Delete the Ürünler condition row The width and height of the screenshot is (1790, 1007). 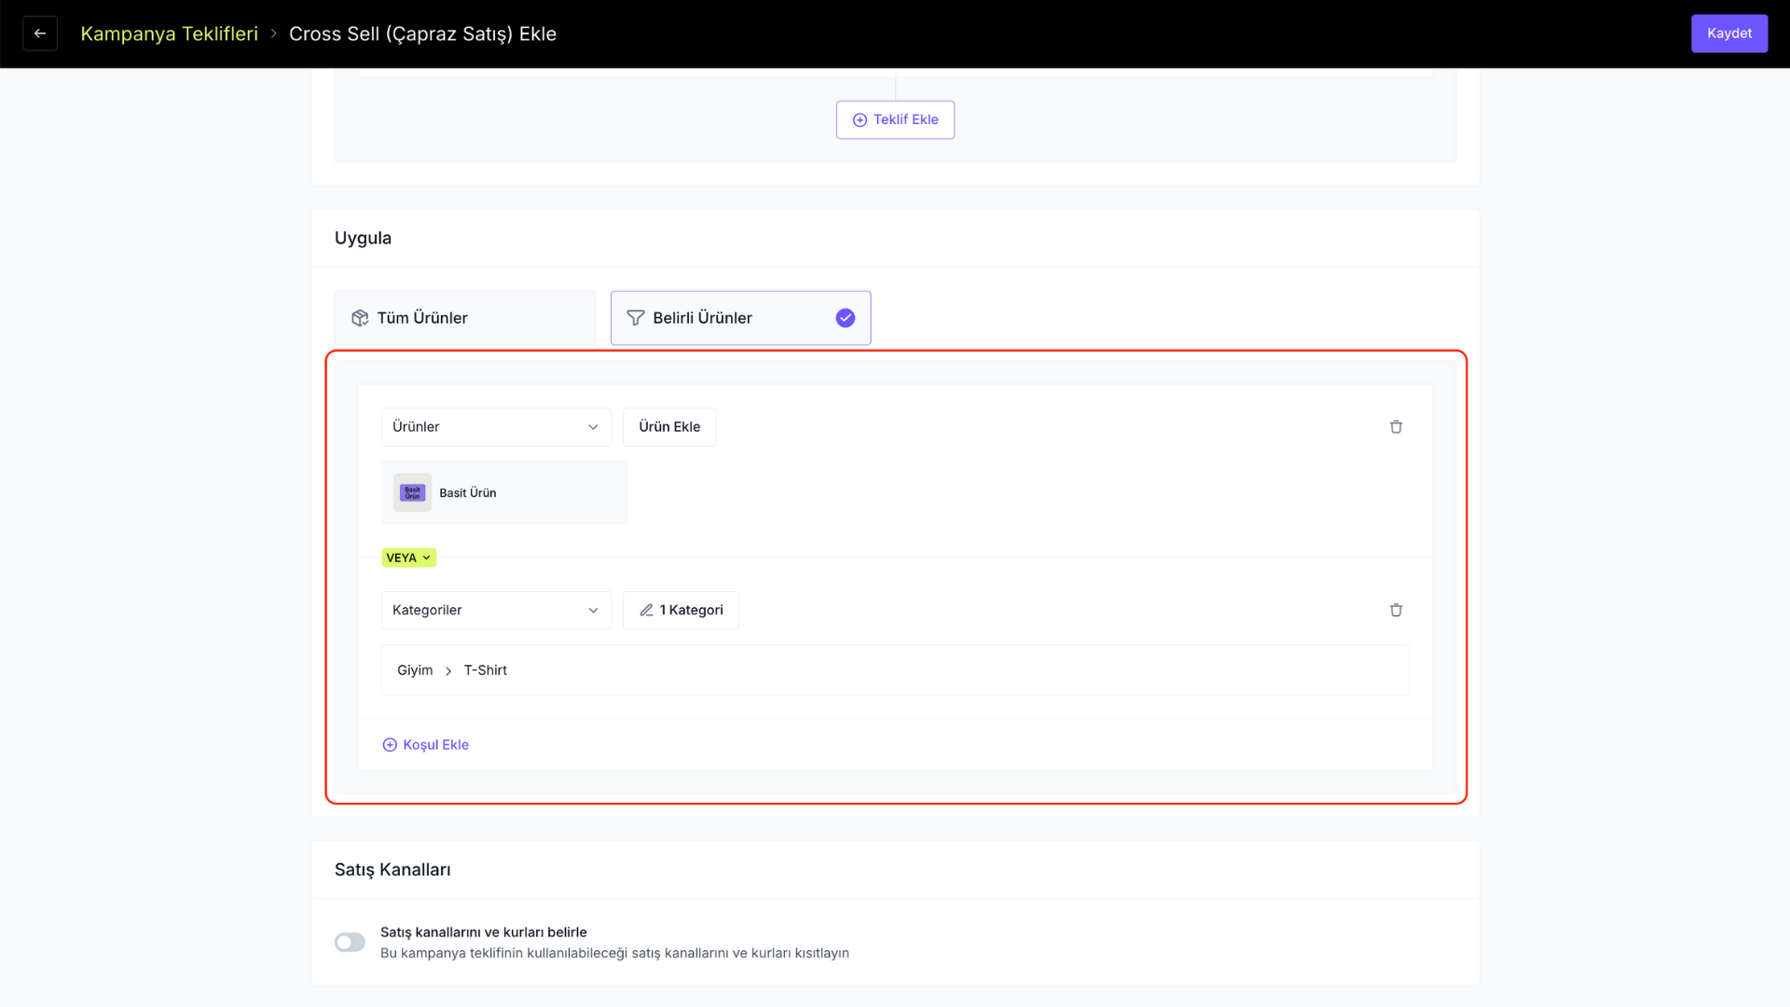click(x=1396, y=427)
